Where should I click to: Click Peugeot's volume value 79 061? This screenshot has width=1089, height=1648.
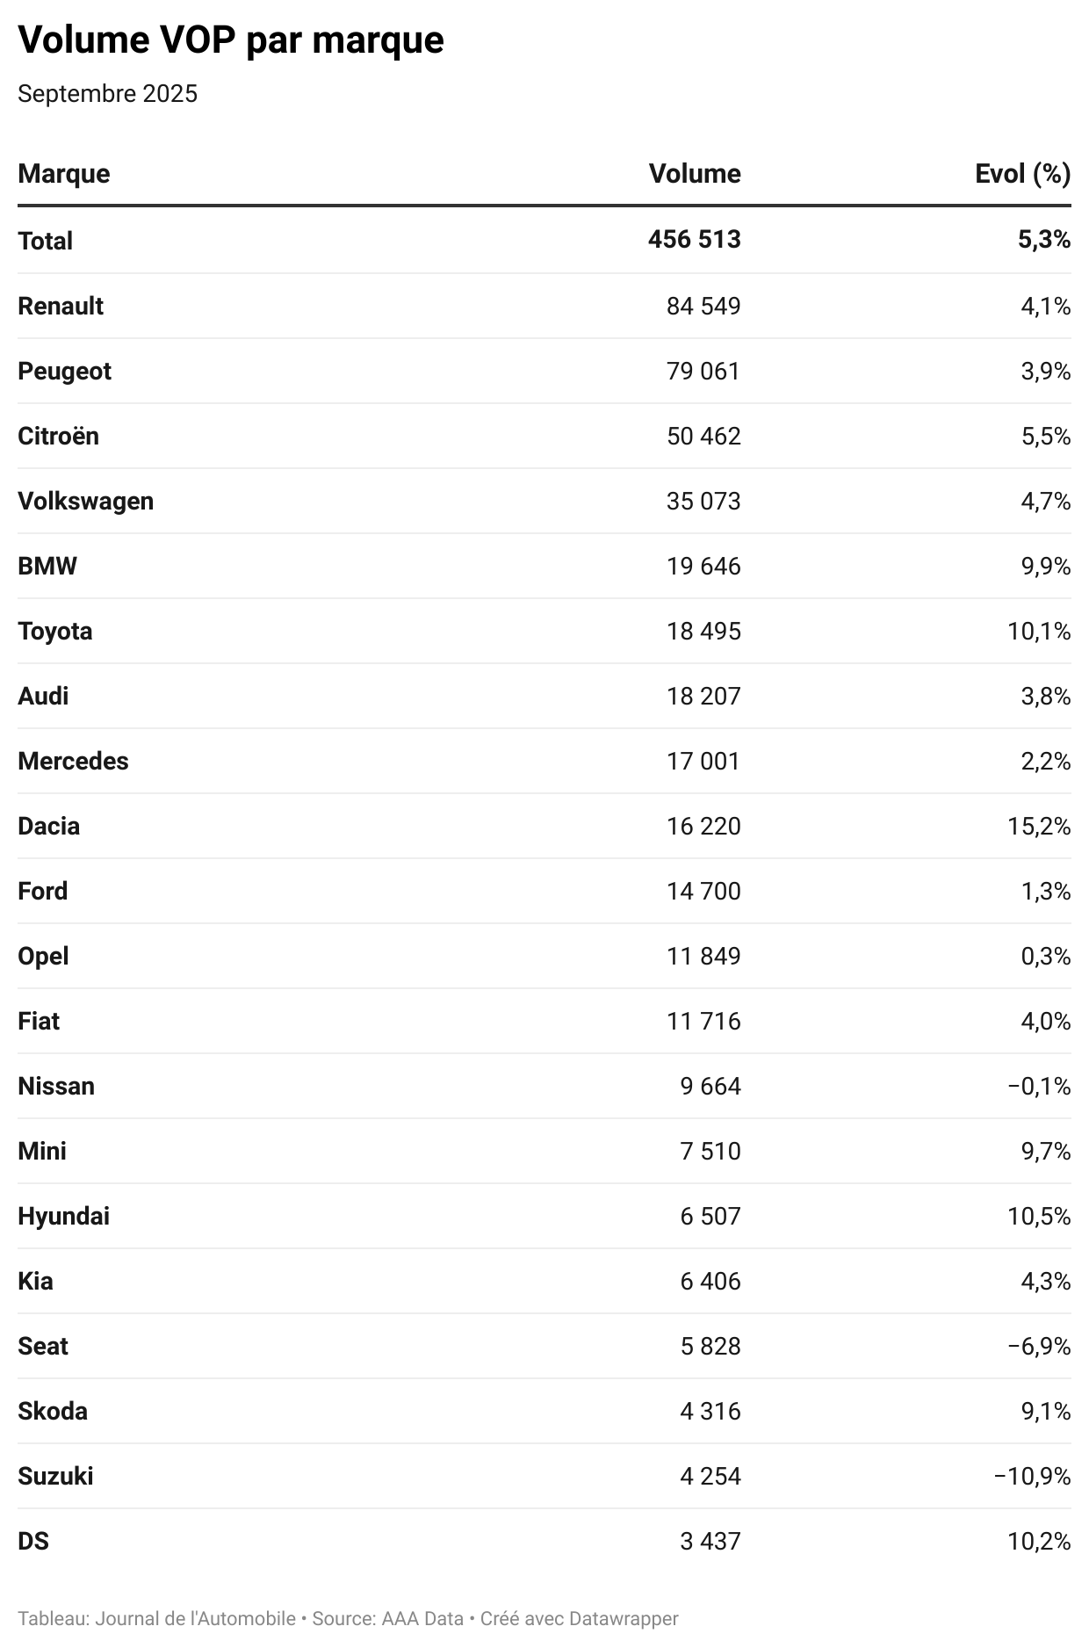703,371
